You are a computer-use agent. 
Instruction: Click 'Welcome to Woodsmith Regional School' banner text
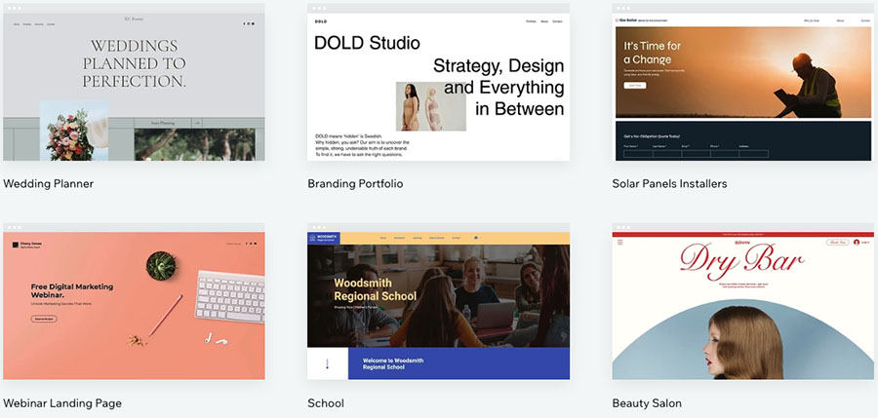point(393,363)
